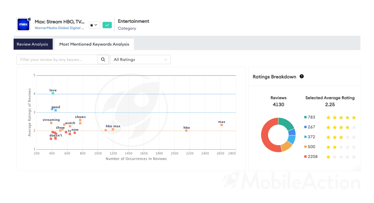The height and width of the screenshot is (203, 374).
Task: Open the WarnerMedia Global Digital developer link
Action: 59,28
